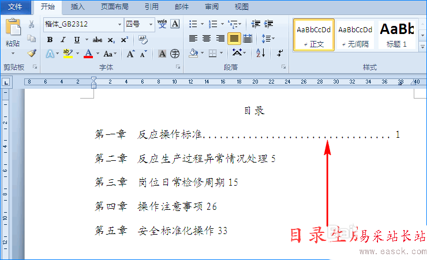
Task: Switch to the 邮件 Mailings tab
Action: (x=182, y=7)
